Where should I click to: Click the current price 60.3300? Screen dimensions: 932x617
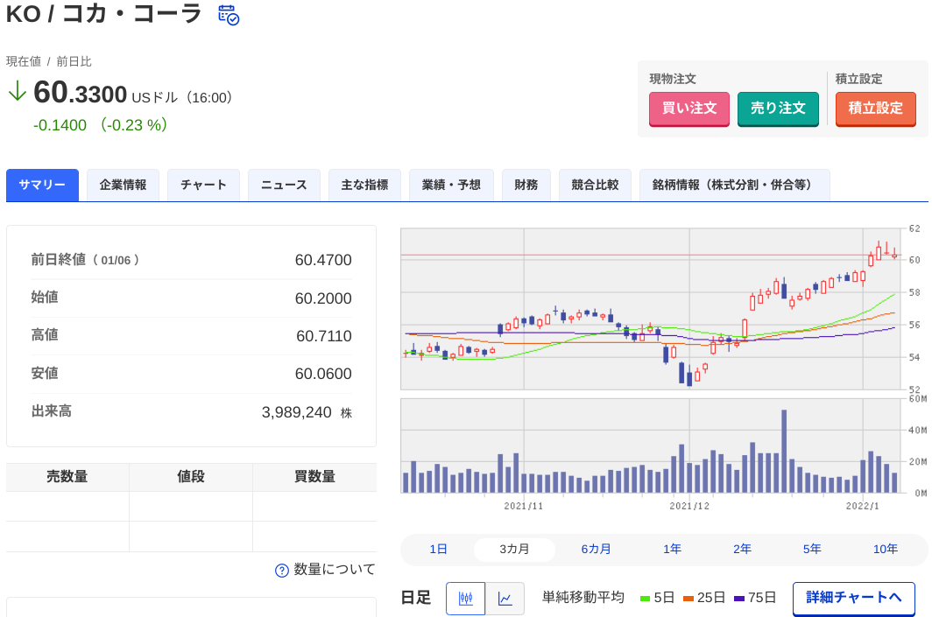pyautogui.click(x=81, y=93)
